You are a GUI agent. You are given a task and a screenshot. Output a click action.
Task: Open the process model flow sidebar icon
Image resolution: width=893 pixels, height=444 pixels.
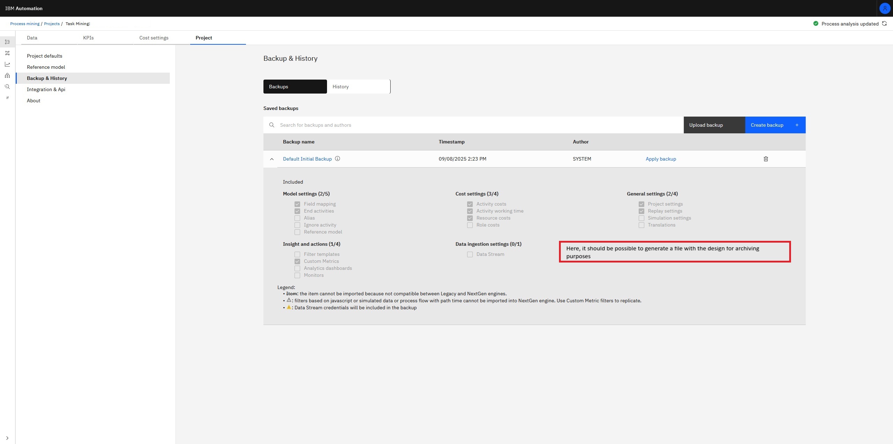7,53
